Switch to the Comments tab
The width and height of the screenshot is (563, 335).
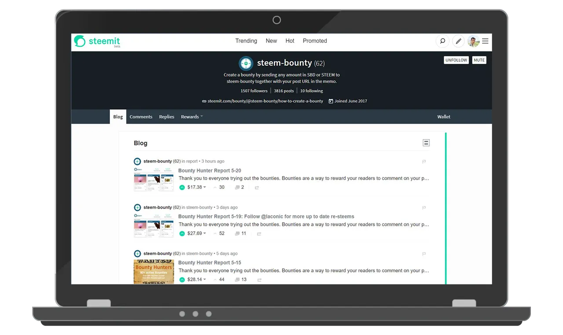141,117
